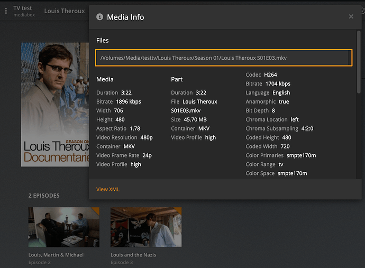
Task: Open the Louis Theroux Documentaries poster
Action: click(x=54, y=105)
